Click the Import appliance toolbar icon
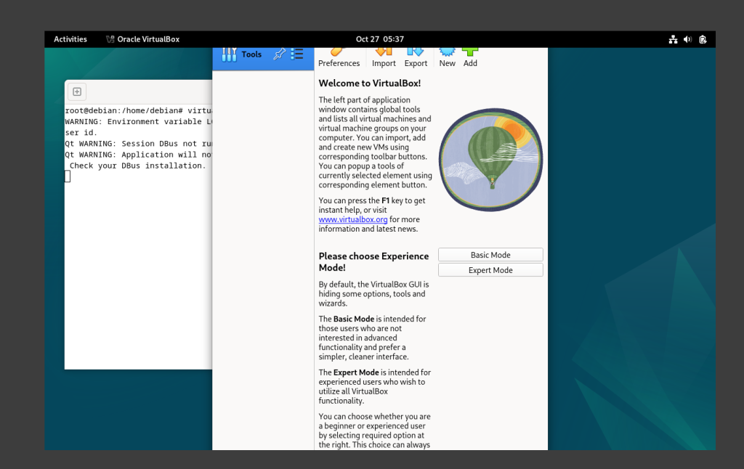 click(384, 57)
